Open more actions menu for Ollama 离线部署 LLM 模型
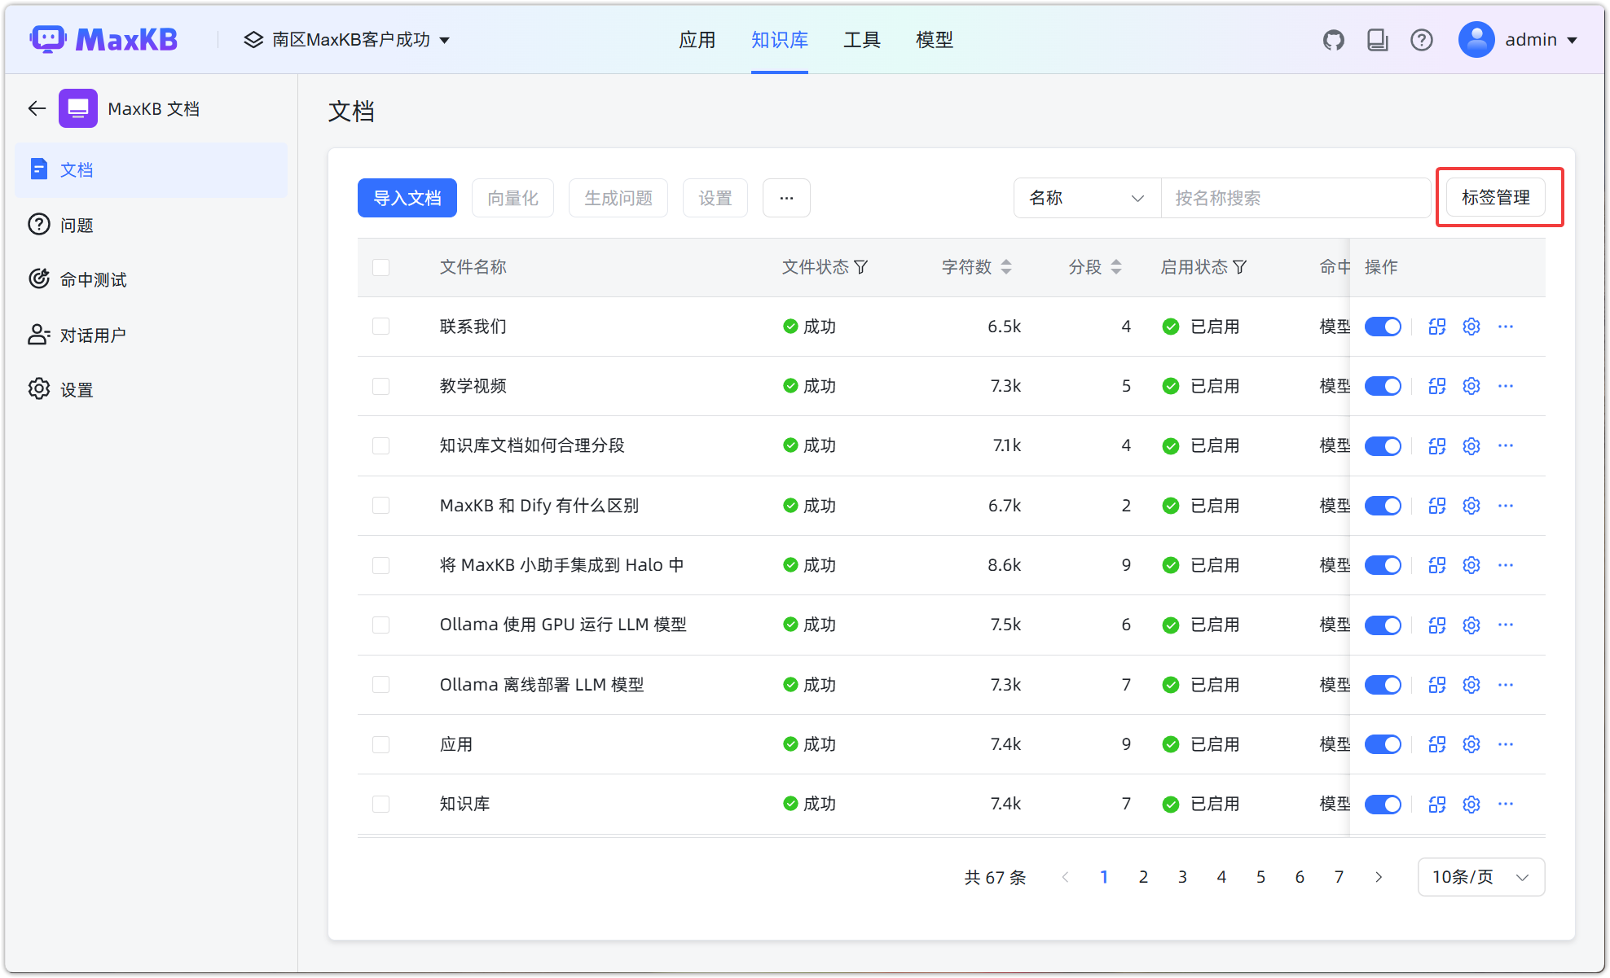 1505,685
